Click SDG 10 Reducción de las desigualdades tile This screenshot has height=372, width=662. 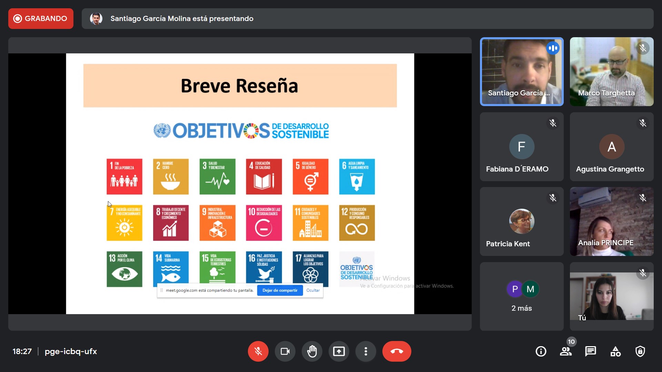point(264,223)
